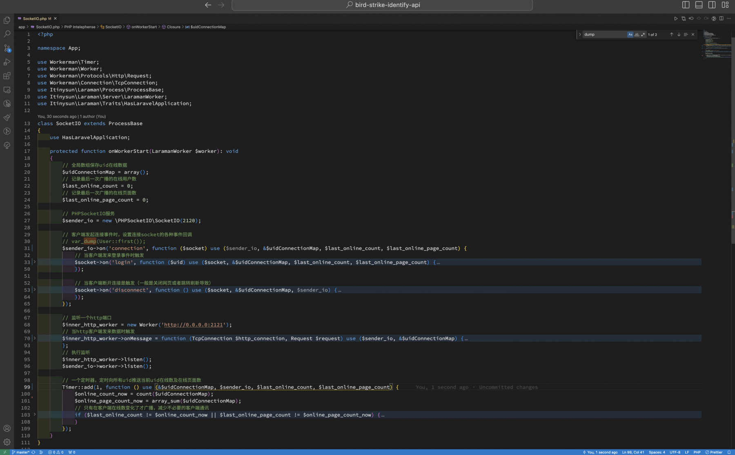Open the Run and Debug view
Image resolution: width=735 pixels, height=455 pixels.
pyautogui.click(x=7, y=62)
